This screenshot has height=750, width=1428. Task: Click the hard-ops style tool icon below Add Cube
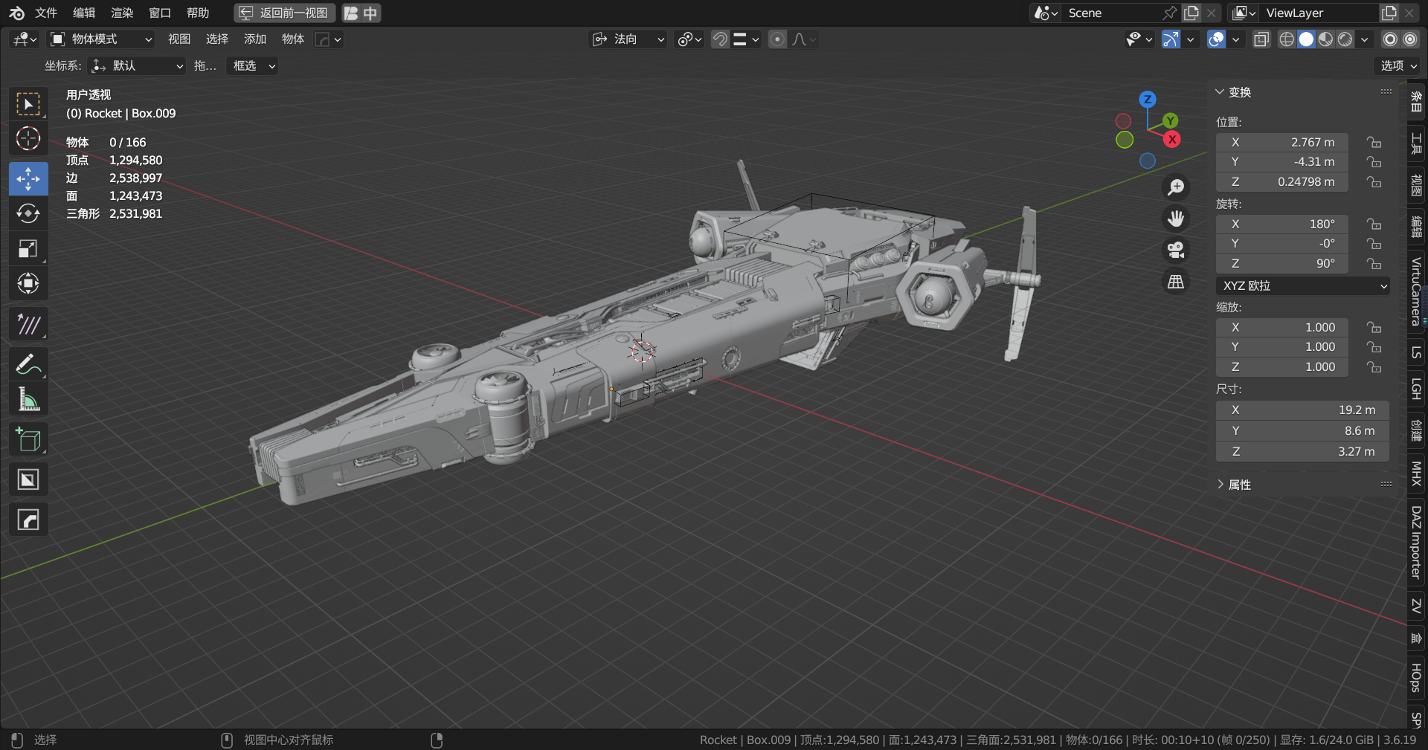28,479
